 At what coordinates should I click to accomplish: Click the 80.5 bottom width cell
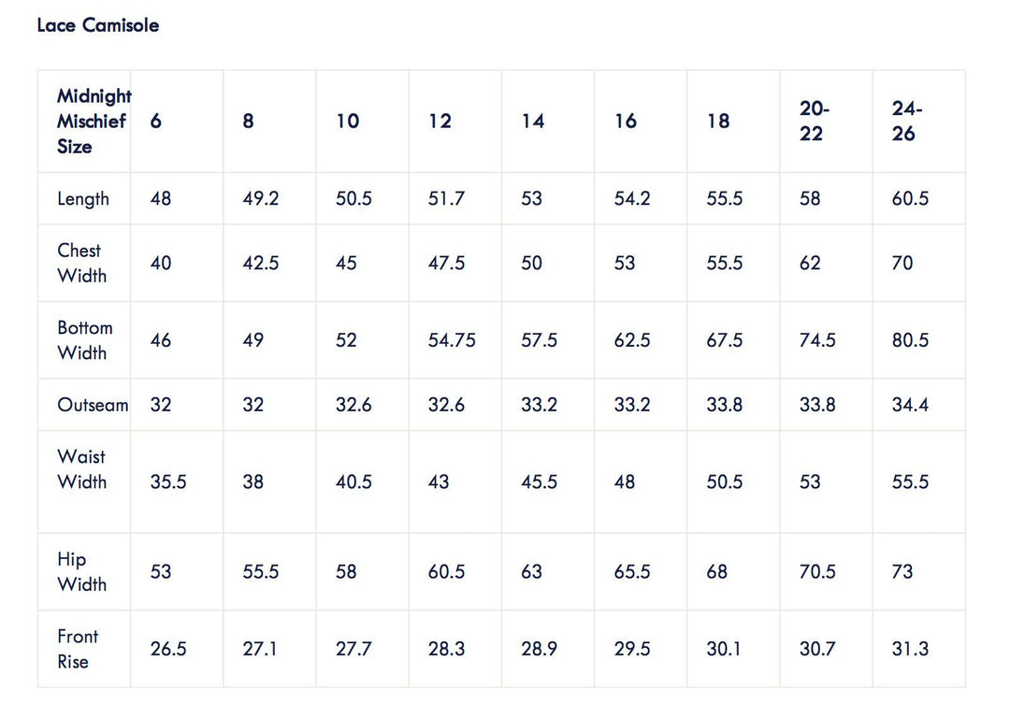point(910,340)
